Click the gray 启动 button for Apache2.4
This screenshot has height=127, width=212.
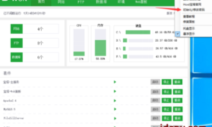155,100
